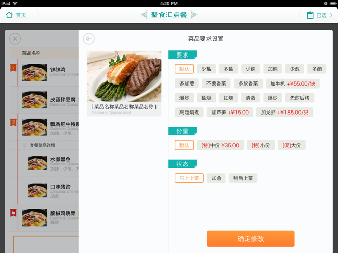This screenshot has width=338, height=253.
Task: Choose the 稍后上菜 status option
Action: (x=243, y=178)
